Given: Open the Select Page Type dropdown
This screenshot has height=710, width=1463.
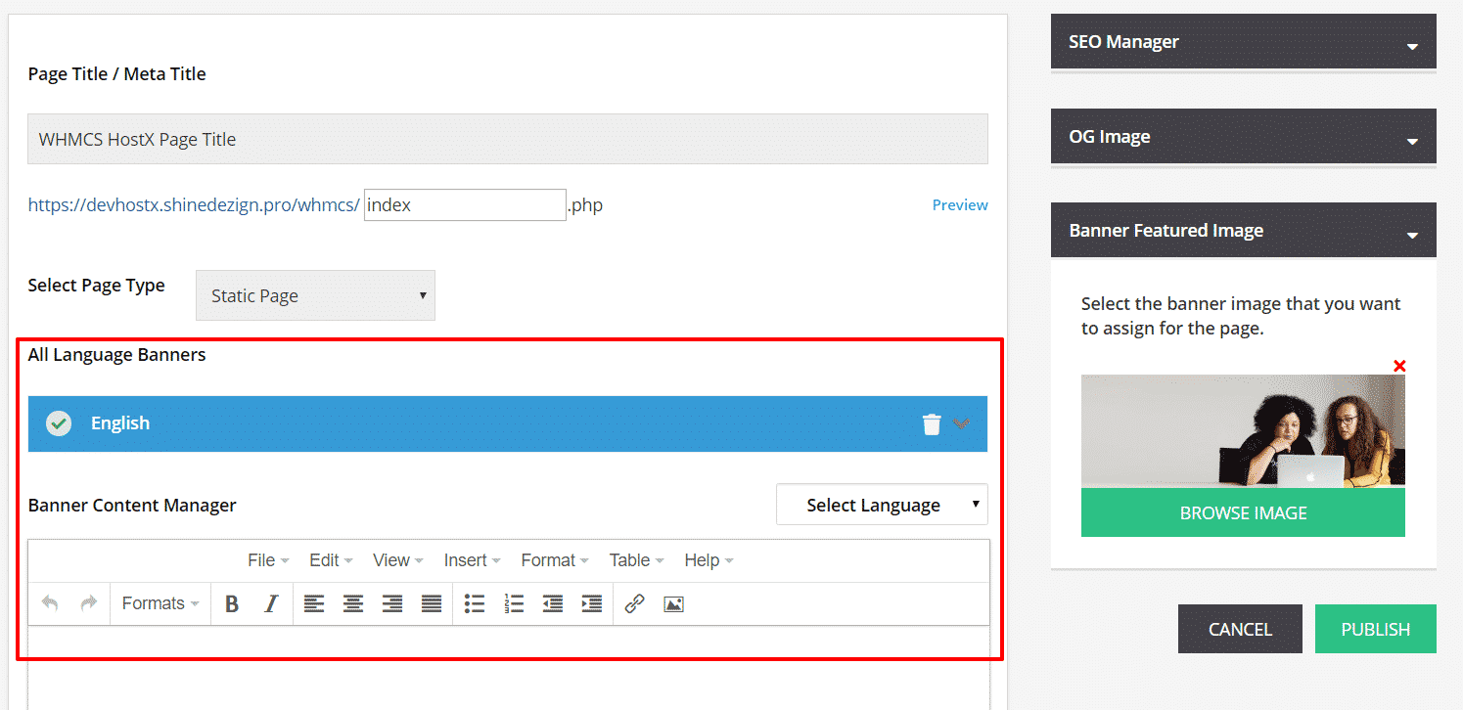Looking at the screenshot, I should click(315, 295).
